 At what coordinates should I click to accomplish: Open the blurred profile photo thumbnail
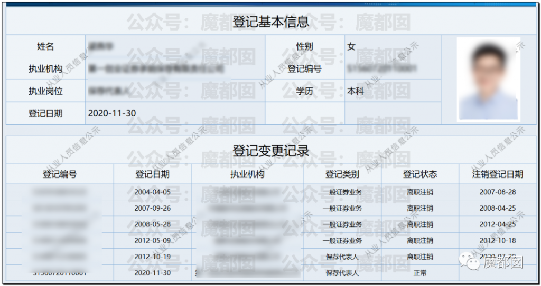488,78
